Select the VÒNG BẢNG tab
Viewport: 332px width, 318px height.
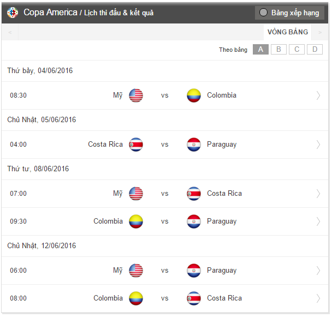pos(287,32)
